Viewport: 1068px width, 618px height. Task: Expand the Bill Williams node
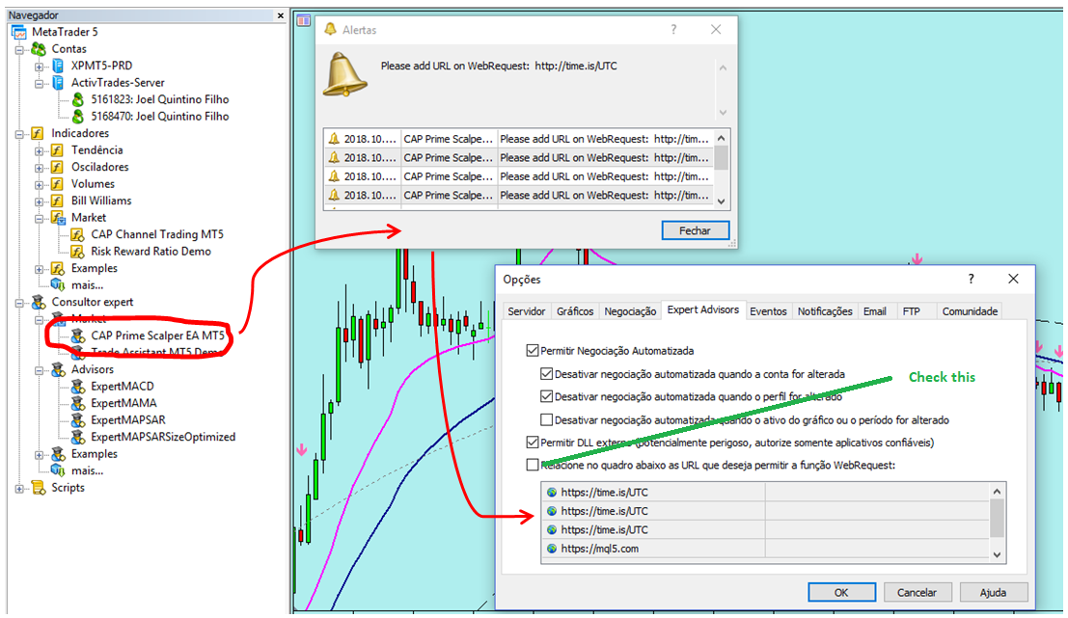click(x=40, y=202)
